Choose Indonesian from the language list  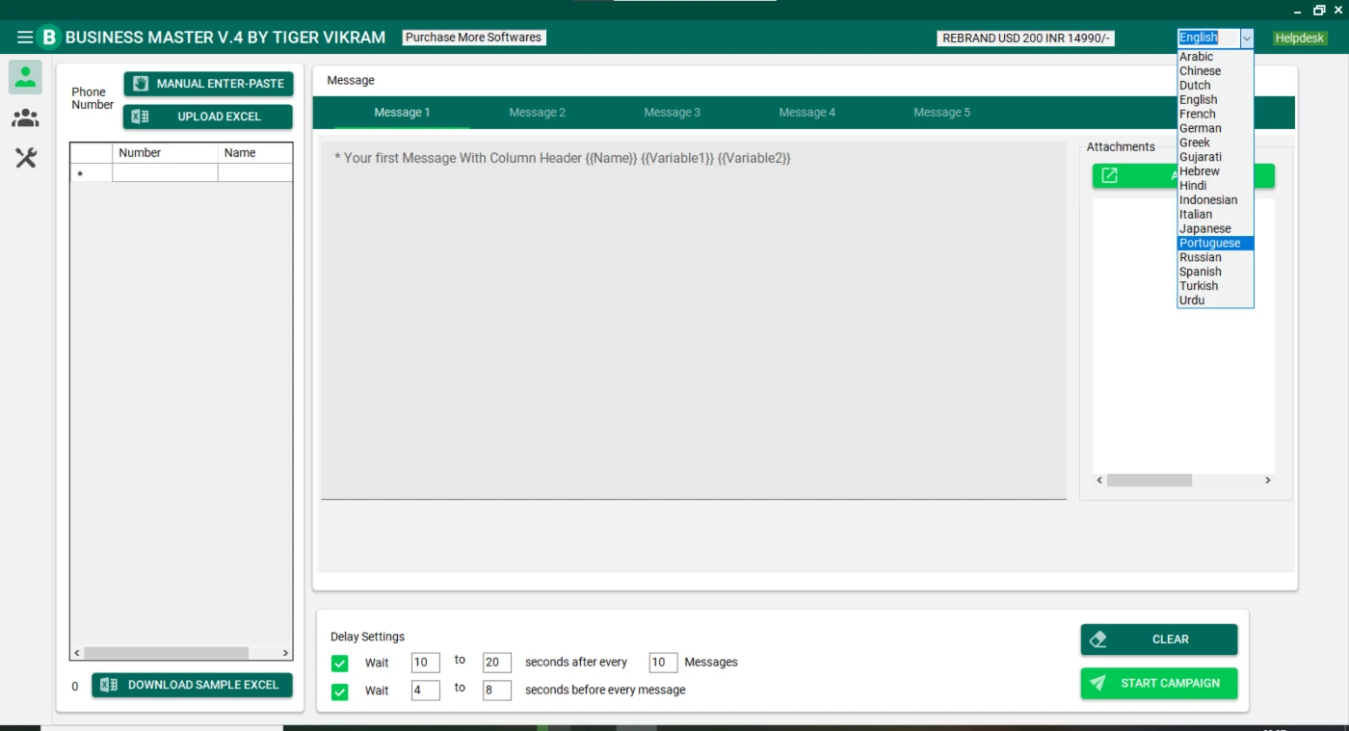pyautogui.click(x=1215, y=200)
